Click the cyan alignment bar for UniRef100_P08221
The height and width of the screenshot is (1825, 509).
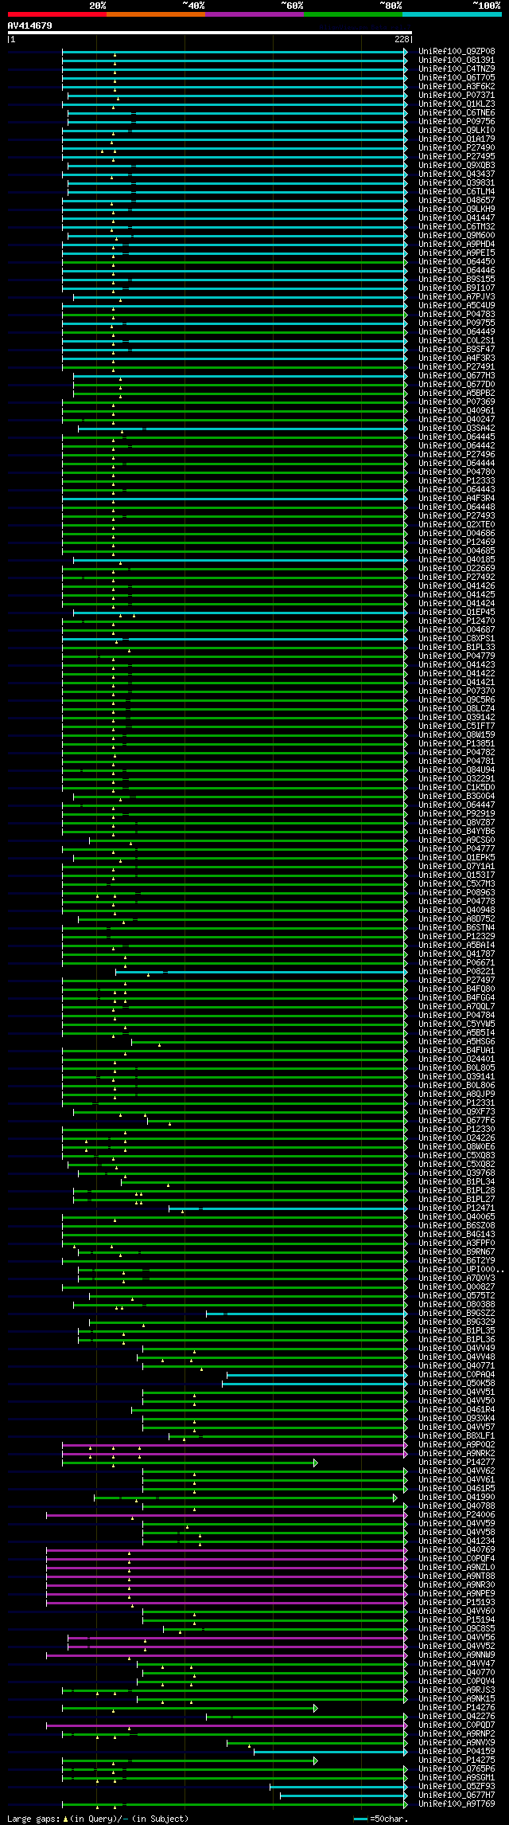coord(262,972)
